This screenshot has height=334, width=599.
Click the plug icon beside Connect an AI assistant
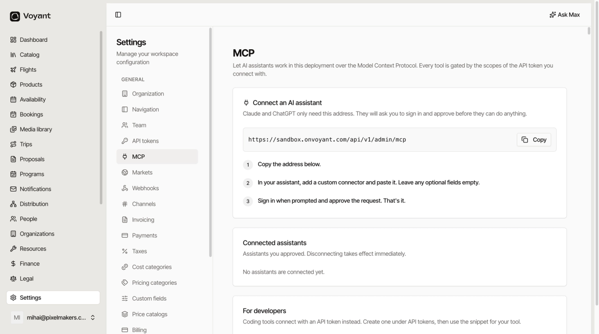[246, 103]
